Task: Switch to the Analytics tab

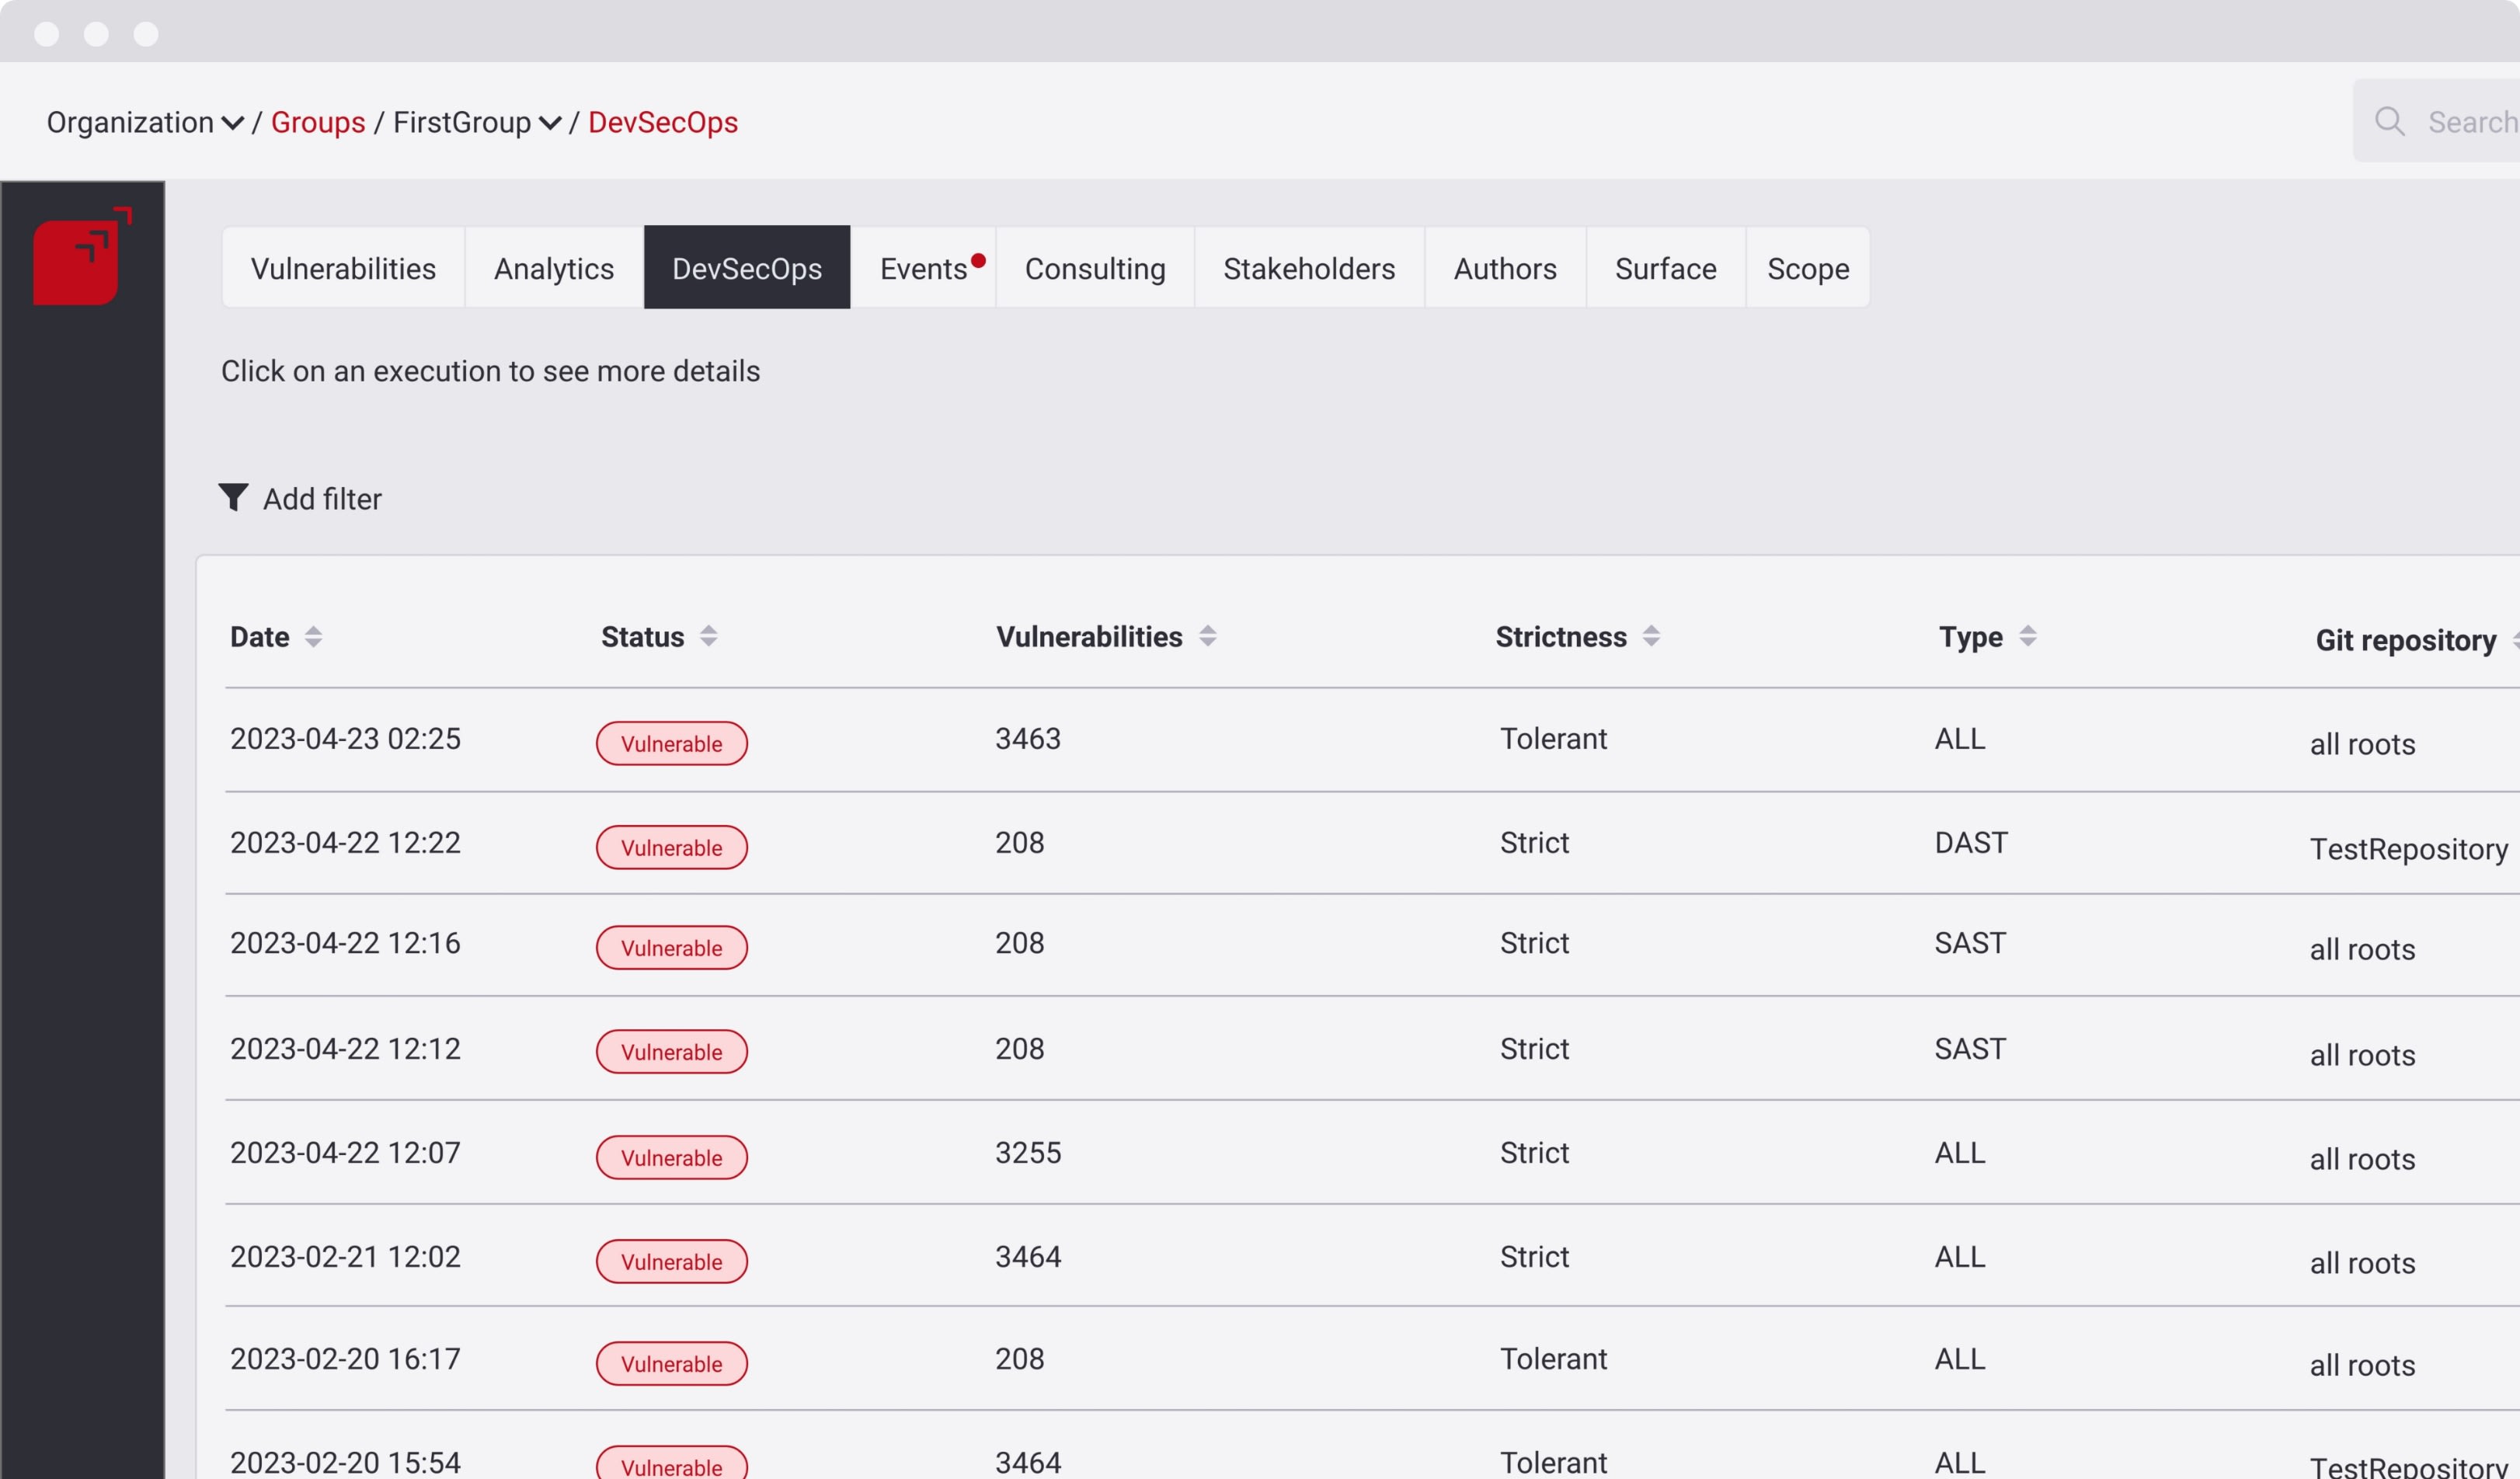Action: click(554, 268)
